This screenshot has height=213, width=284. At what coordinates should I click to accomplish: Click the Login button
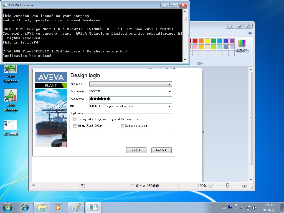click(x=136, y=150)
